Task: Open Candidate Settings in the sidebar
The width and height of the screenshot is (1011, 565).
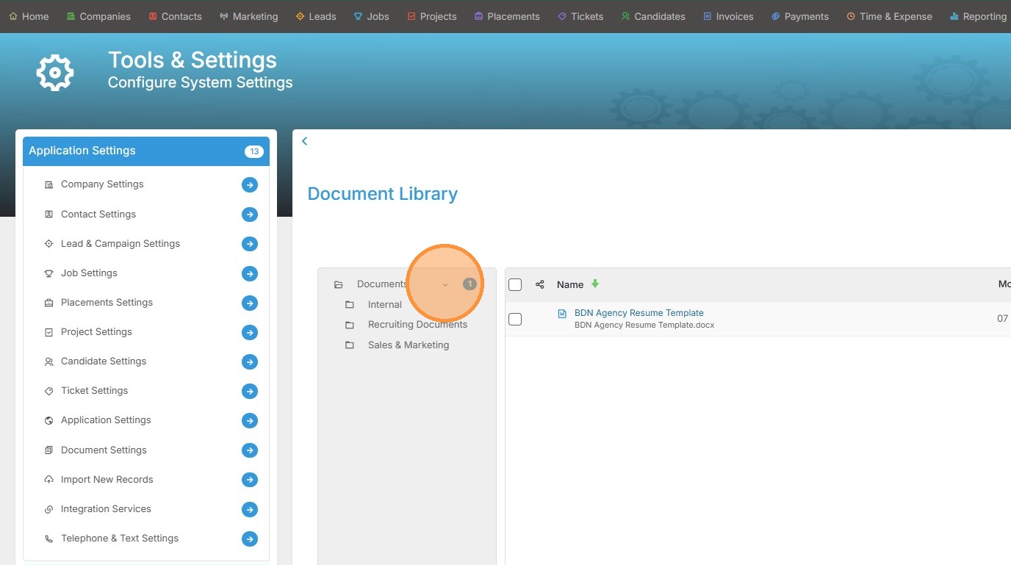Action: (x=104, y=361)
